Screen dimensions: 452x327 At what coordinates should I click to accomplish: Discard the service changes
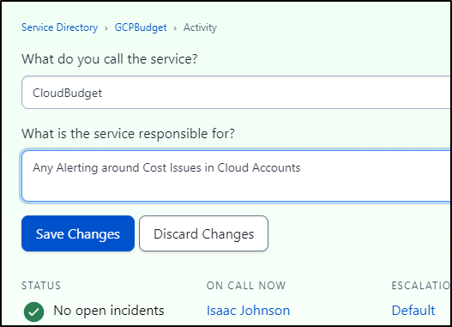tap(203, 233)
